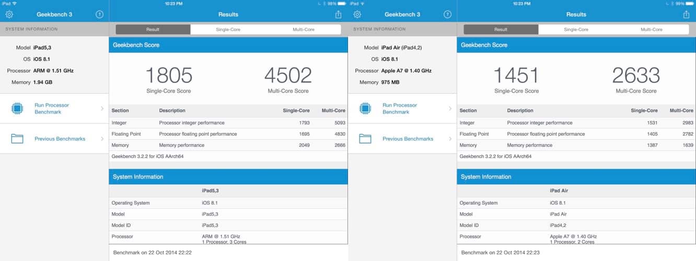Image resolution: width=696 pixels, height=261 pixels.
Task: Select Floating Point single-core value 1405
Action: click(x=652, y=134)
